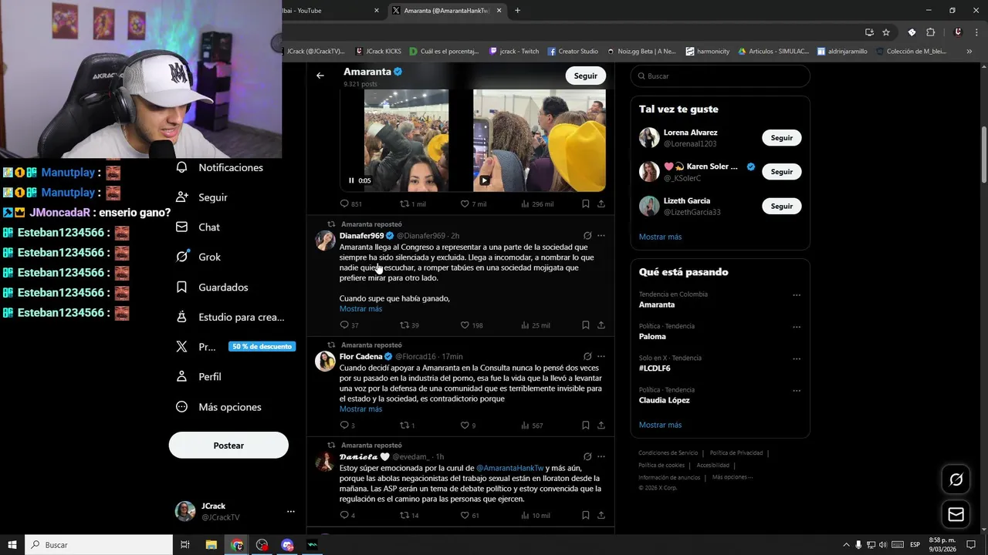Go back with the arrow beside Amaranta
Image resolution: width=988 pixels, height=555 pixels.
tap(320, 76)
